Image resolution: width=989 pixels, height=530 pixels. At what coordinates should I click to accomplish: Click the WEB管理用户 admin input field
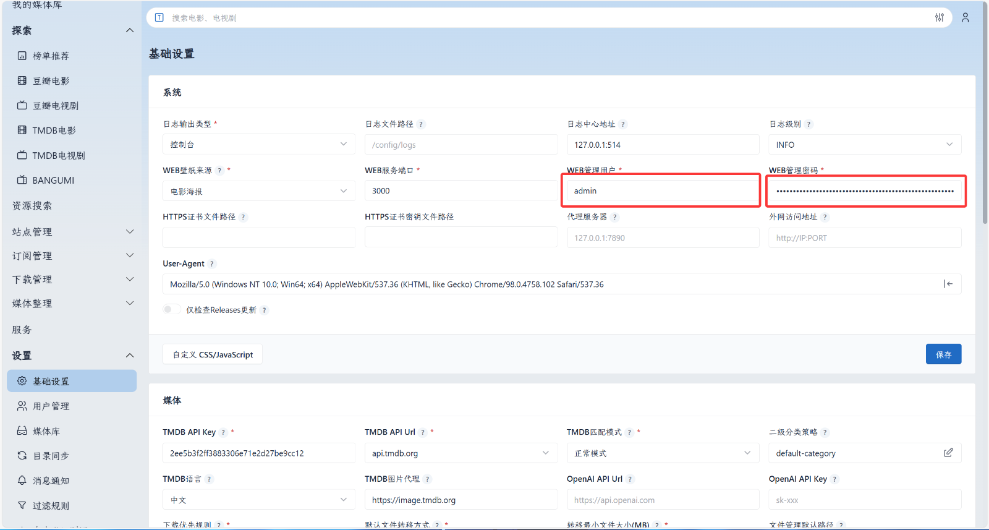click(x=661, y=191)
